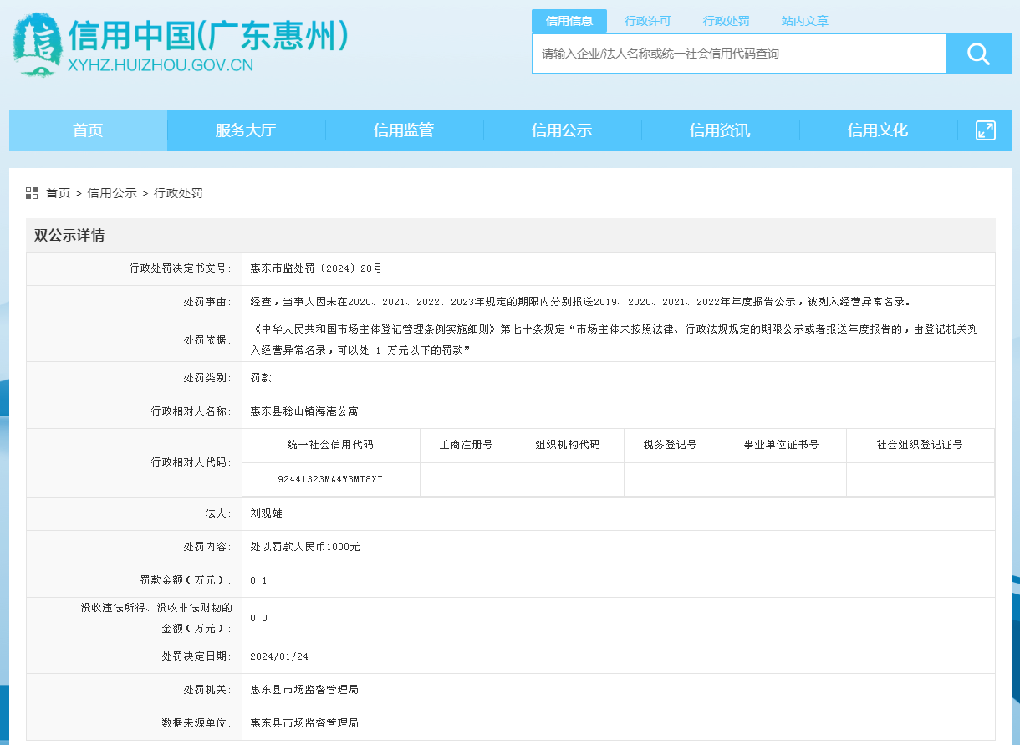
Task: Click the 信用公示 breadcrumb link
Action: pos(112,193)
